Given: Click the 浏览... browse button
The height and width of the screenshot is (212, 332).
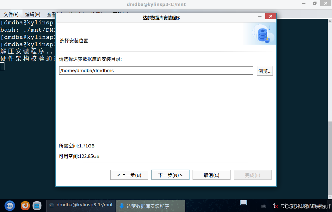Looking at the screenshot, I should point(265,71).
